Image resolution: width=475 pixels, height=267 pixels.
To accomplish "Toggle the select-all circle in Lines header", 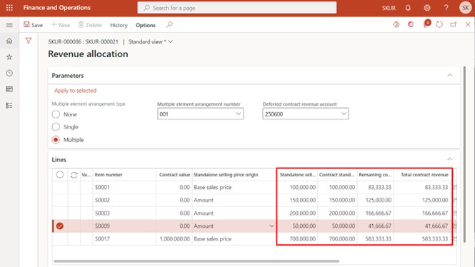I will click(60, 175).
